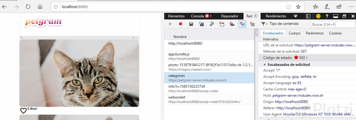
Task: Send feedback with smiley icon
Action: tap(318, 16)
